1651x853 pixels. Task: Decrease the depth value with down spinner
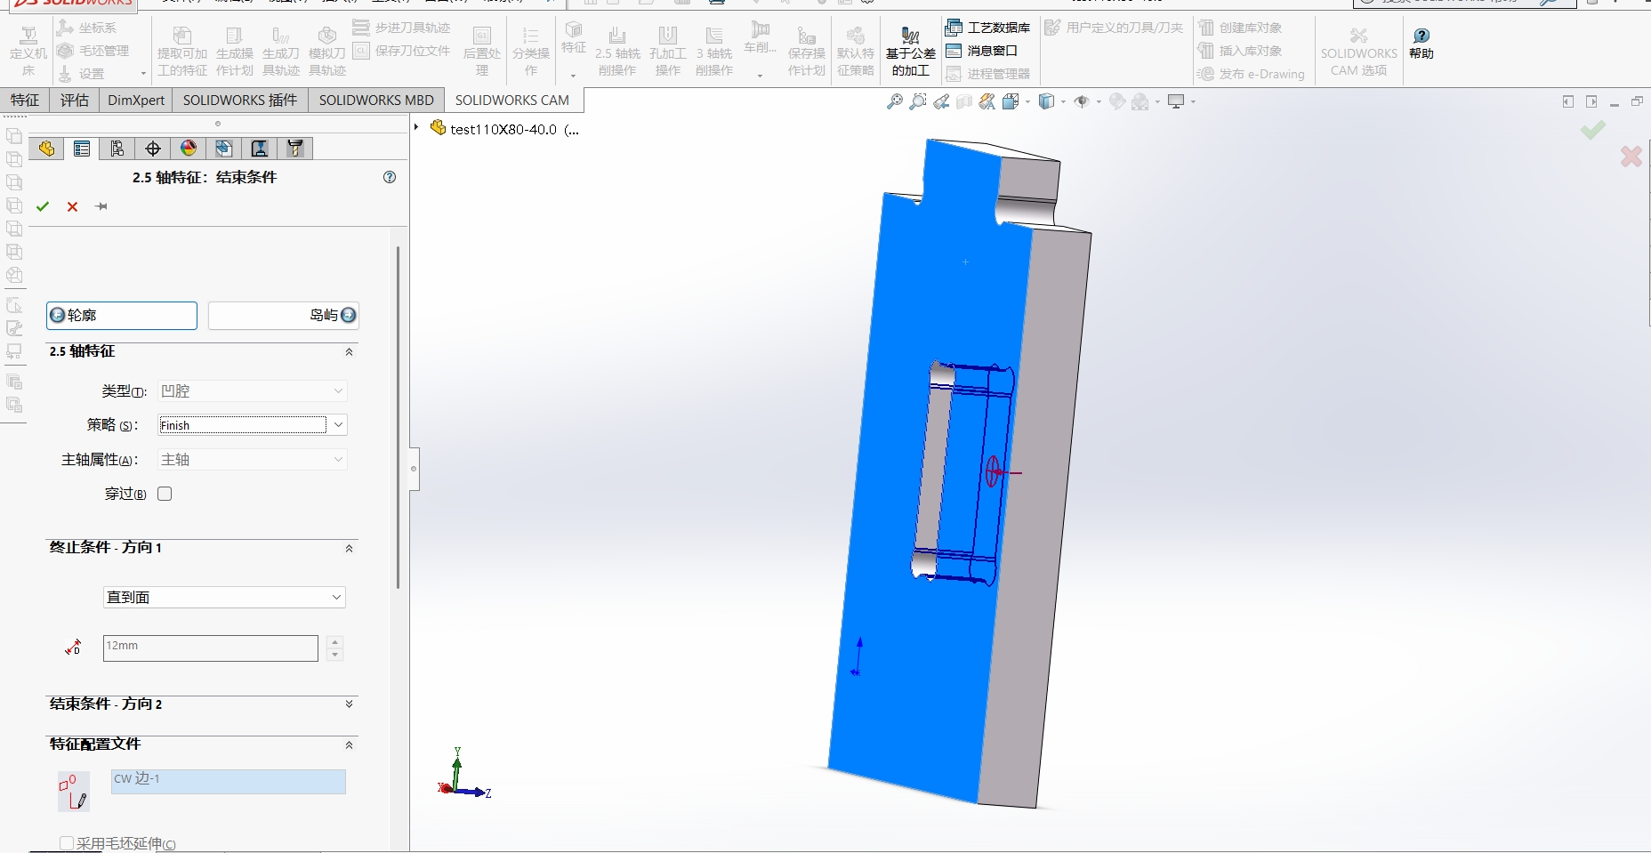[x=334, y=655]
